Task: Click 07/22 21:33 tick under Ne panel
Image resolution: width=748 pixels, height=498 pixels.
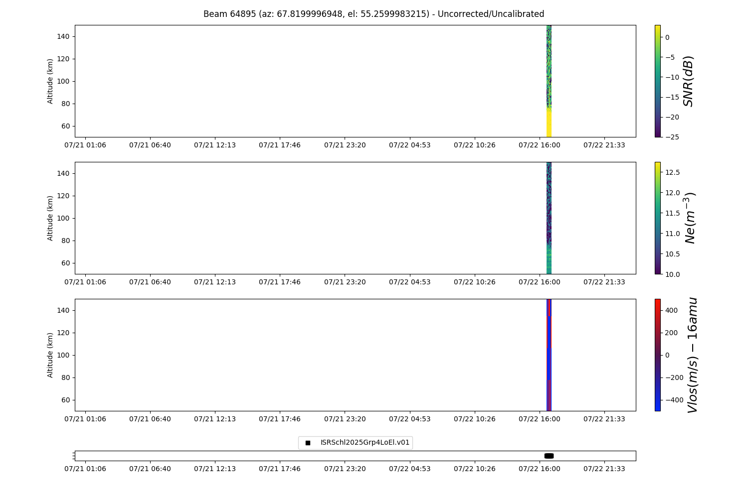Action: 604,282
